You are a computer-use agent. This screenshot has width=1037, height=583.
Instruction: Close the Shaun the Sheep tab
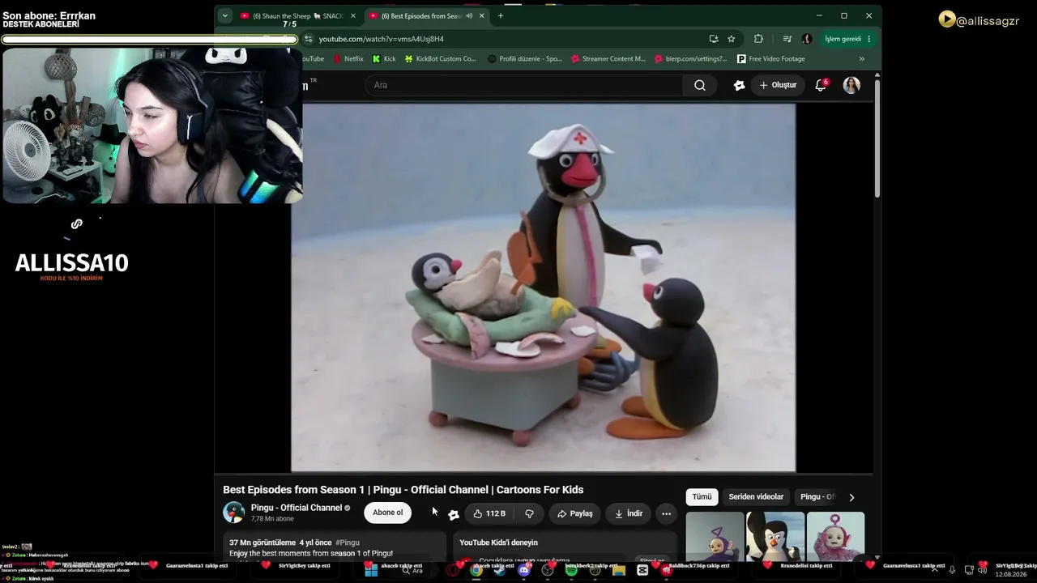click(x=353, y=15)
